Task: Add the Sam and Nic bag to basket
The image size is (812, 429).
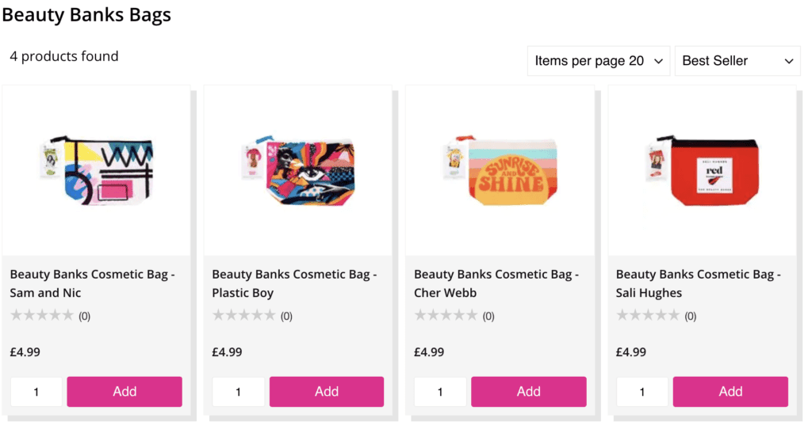Action: [124, 392]
